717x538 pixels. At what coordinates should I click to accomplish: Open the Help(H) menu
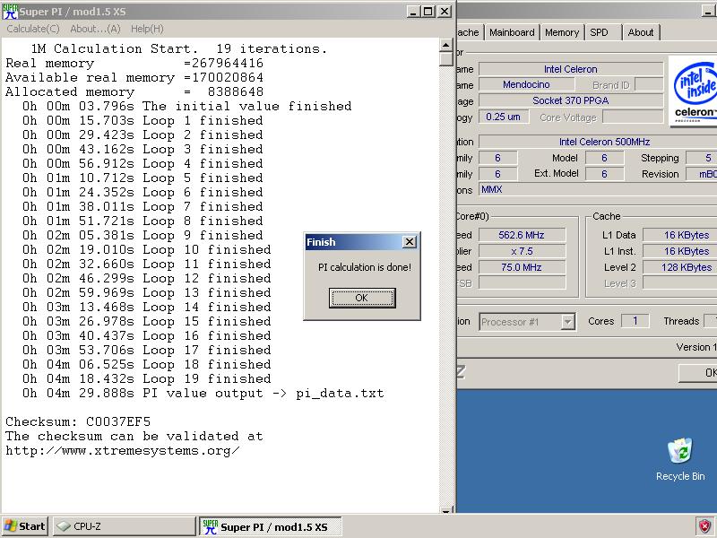147,29
